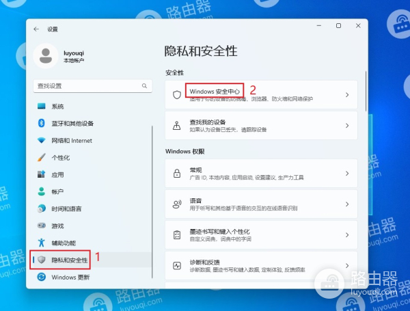Viewport: 410px width, 311px height.
Task: Open 墨迹书写和键入个性化 title
Action: (219, 232)
